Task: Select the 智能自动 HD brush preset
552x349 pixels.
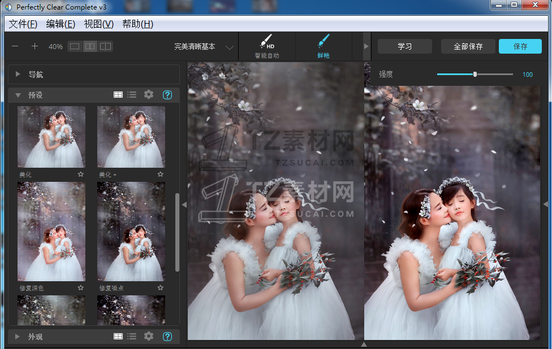Action: point(267,46)
